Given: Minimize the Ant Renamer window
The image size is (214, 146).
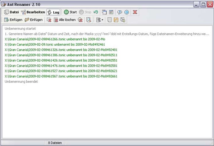Looking at the screenshot, I should 196,4.
